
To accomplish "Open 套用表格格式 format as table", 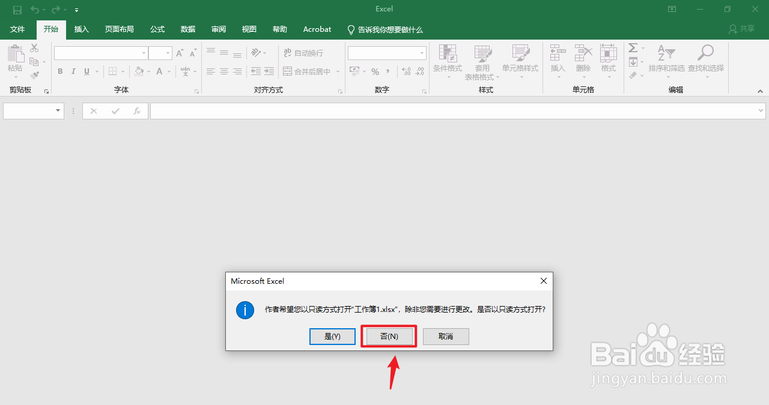I will point(482,62).
